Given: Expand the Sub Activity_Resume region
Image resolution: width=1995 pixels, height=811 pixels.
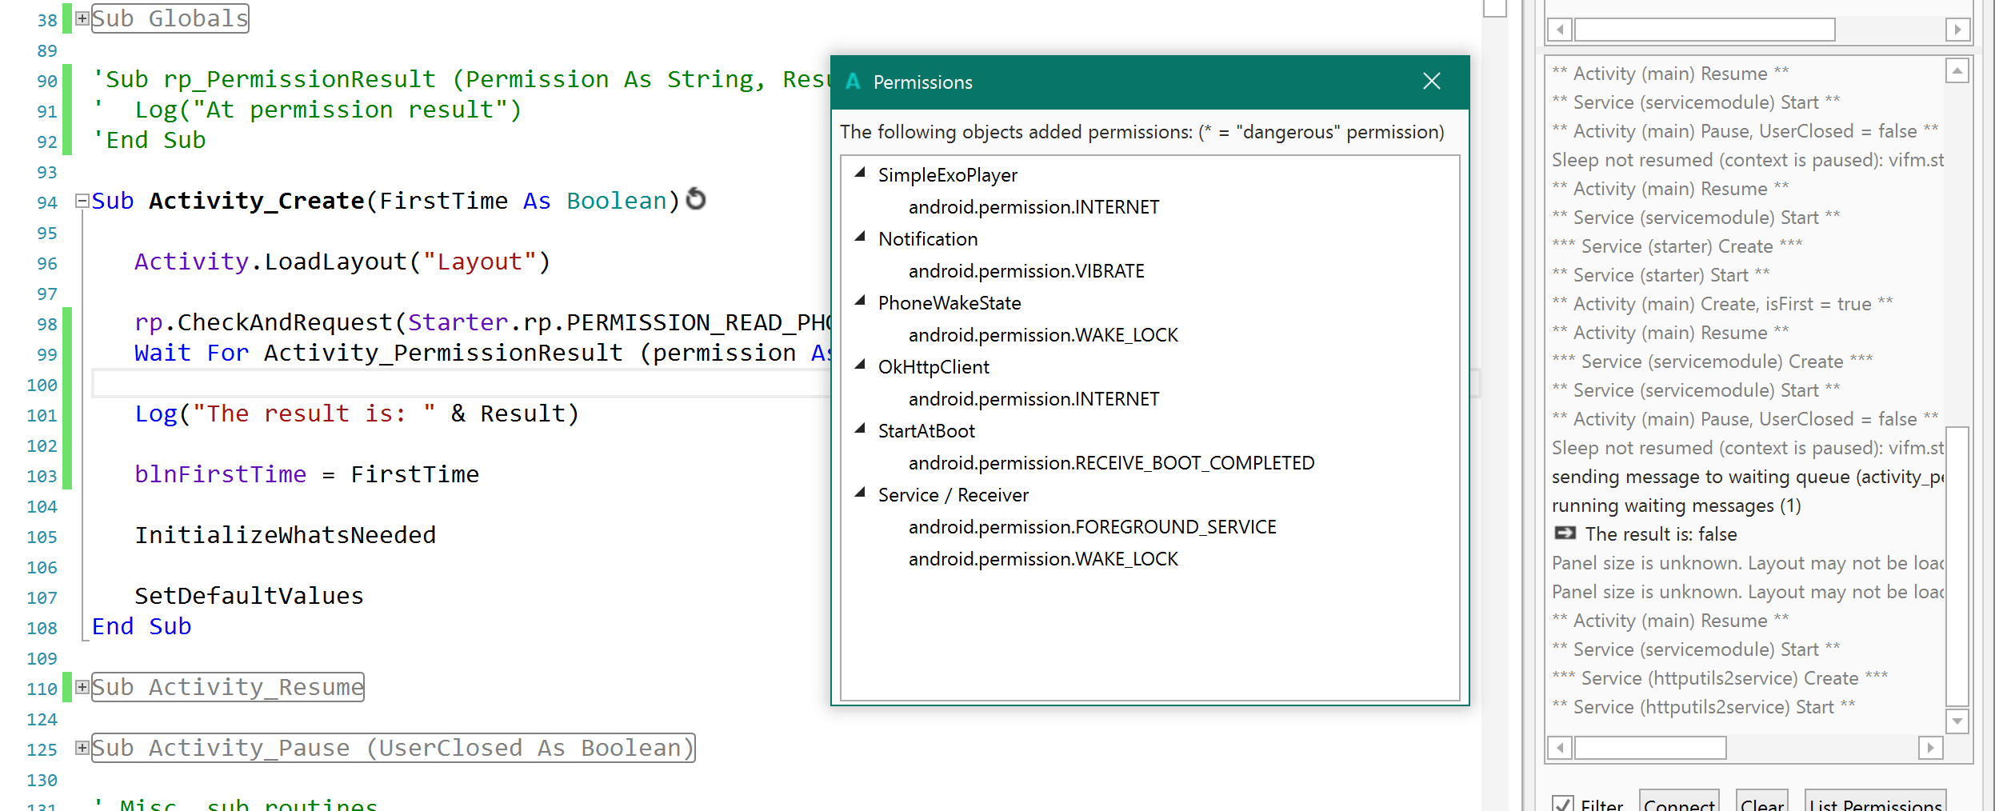Looking at the screenshot, I should tap(82, 687).
